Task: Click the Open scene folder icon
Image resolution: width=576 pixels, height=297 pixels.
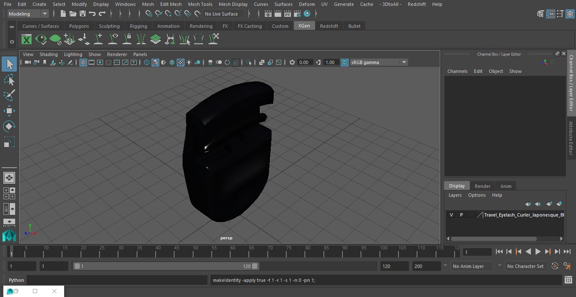Action: 73,14
